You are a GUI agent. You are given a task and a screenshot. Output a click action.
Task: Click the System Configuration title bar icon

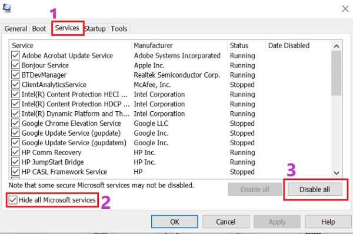click(x=7, y=8)
